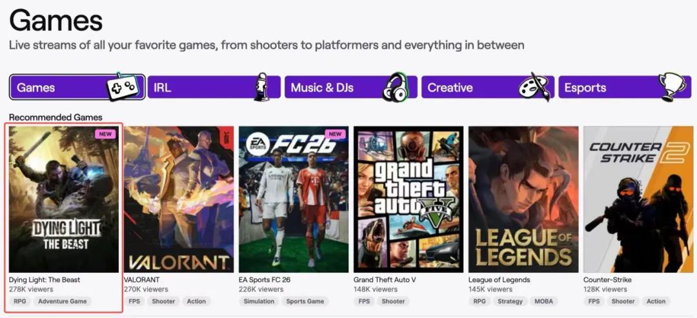The width and height of the screenshot is (697, 318).
Task: Click the microphone icon on IRL
Action: 263,88
